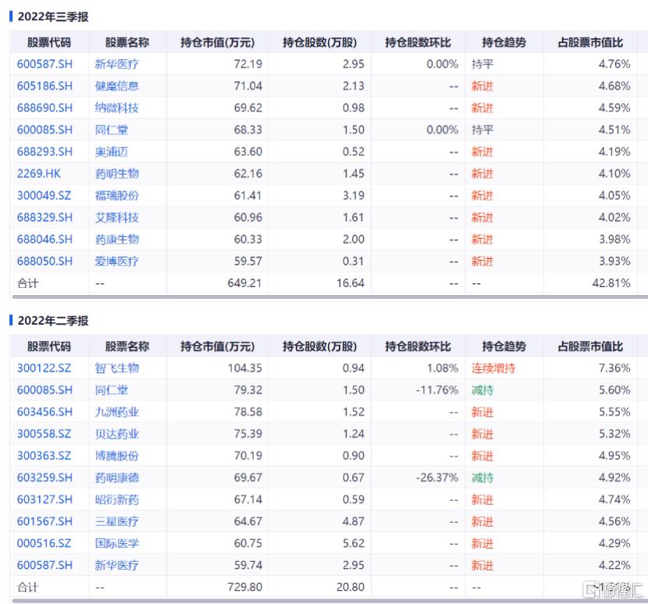Click stock name 三星医疗

pyautogui.click(x=117, y=521)
